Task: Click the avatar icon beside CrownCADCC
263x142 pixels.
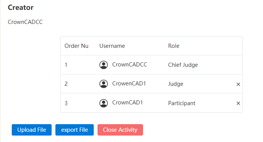Action: [x=104, y=65]
